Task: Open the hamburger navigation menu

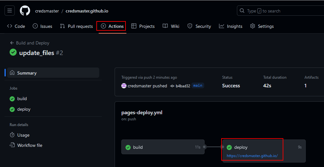Action: pyautogui.click(x=10, y=11)
